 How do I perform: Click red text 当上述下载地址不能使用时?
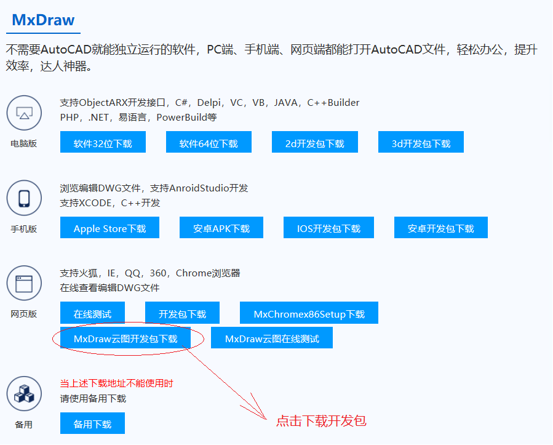116,383
